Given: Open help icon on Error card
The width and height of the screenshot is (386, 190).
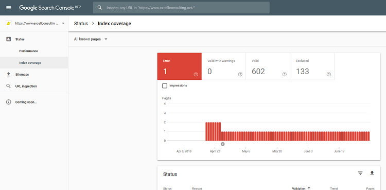Looking at the screenshot, I should pos(196,75).
